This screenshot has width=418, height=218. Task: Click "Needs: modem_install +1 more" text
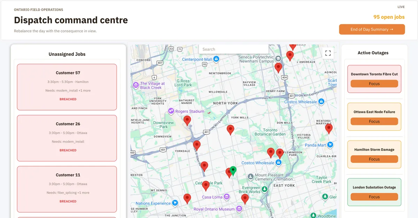pos(68,91)
